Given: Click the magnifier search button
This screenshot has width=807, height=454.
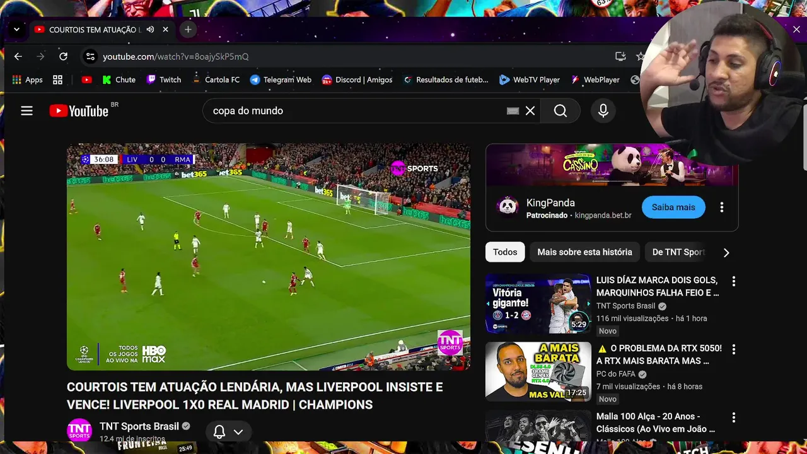Looking at the screenshot, I should click(560, 111).
